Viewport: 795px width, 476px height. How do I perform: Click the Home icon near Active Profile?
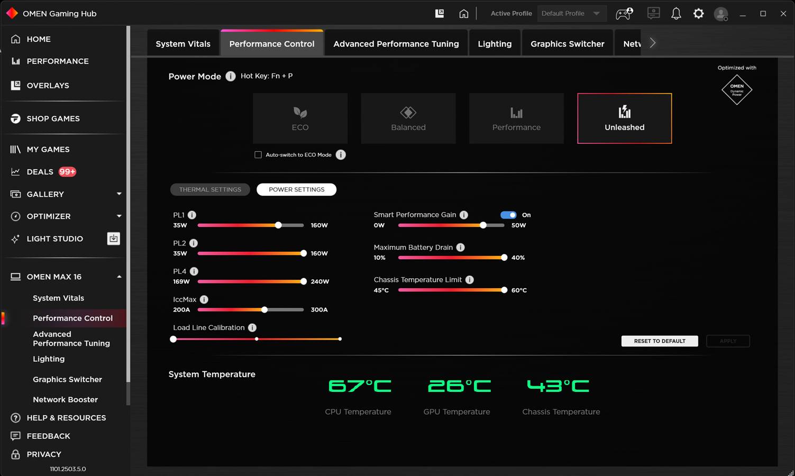click(x=464, y=13)
